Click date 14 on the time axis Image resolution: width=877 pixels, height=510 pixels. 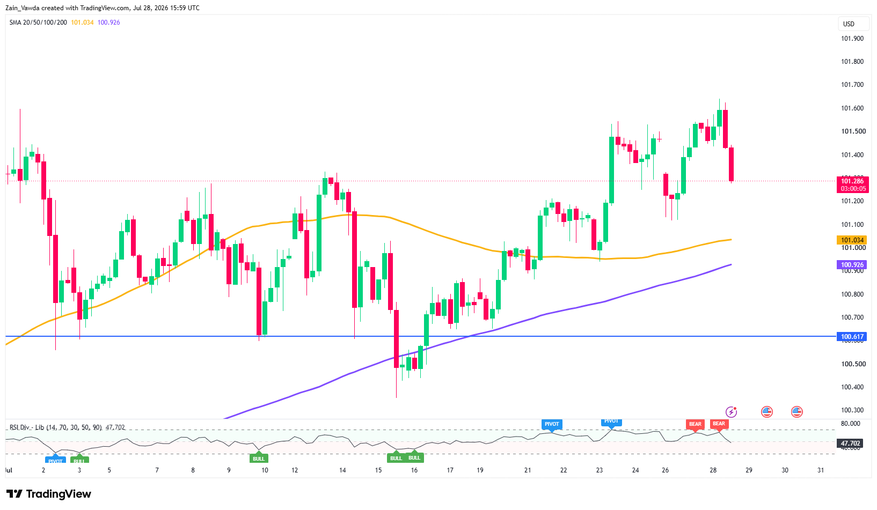pyautogui.click(x=342, y=470)
